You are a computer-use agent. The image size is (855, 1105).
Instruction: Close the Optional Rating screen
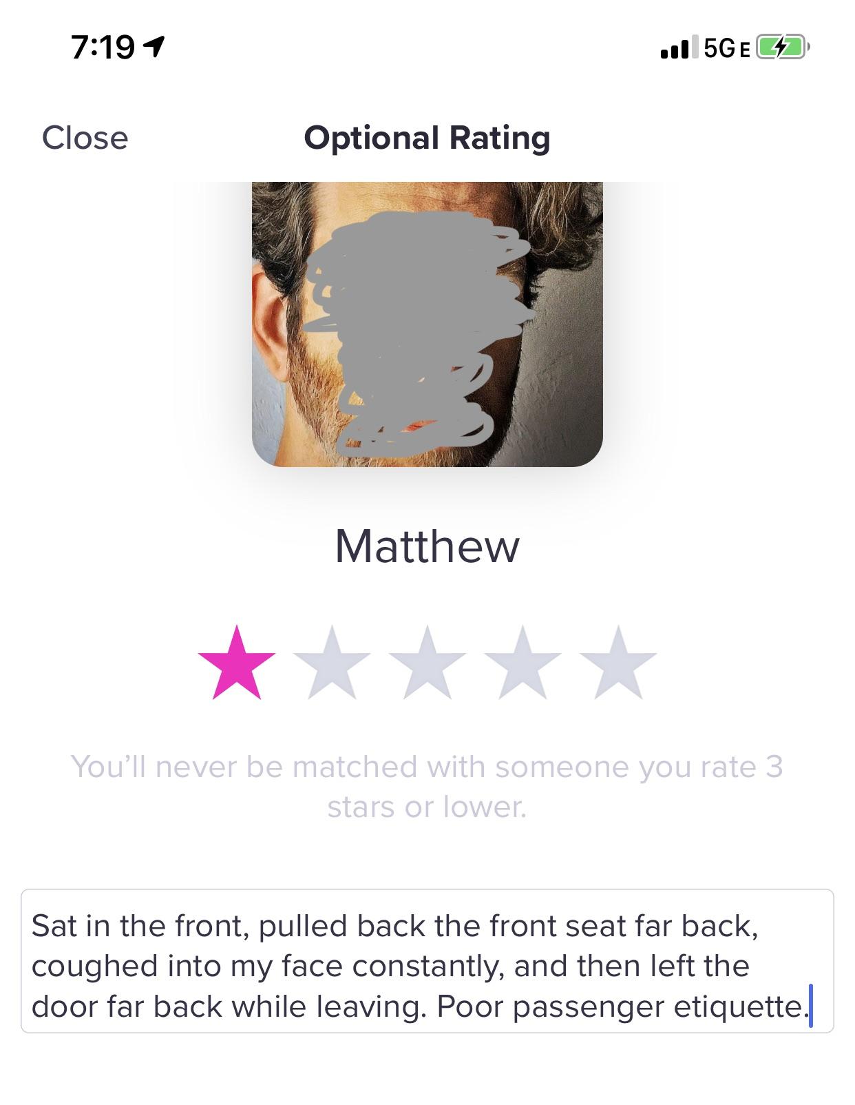pyautogui.click(x=85, y=138)
